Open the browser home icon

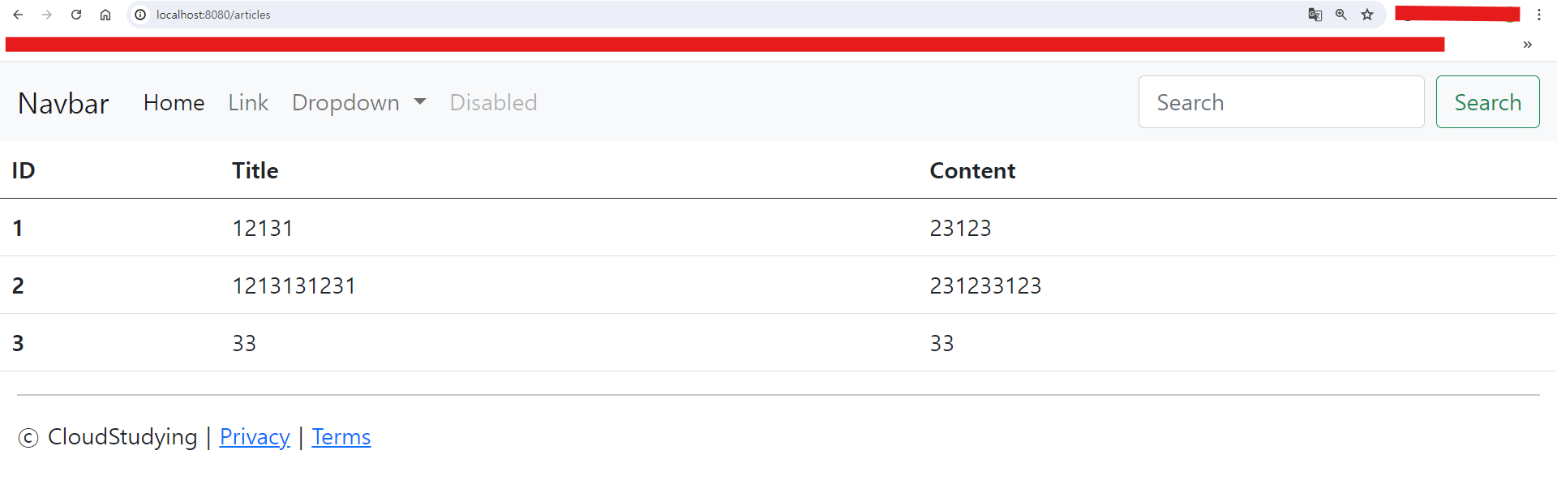click(x=105, y=15)
